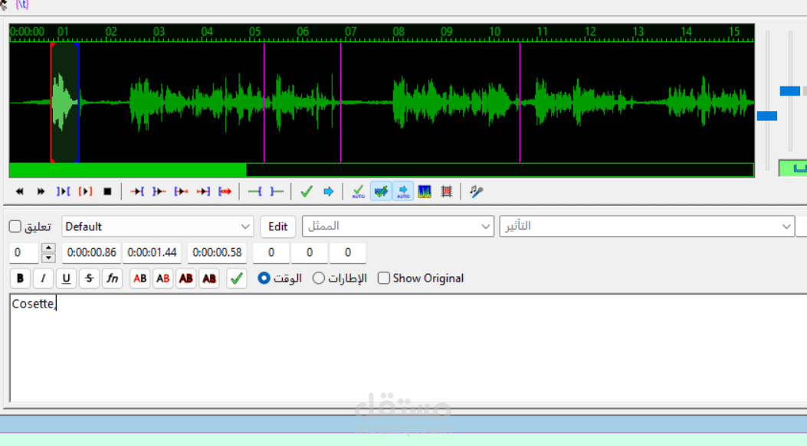Add lead-out to the selection
Viewport: 807px width, 446px height.
tap(277, 192)
